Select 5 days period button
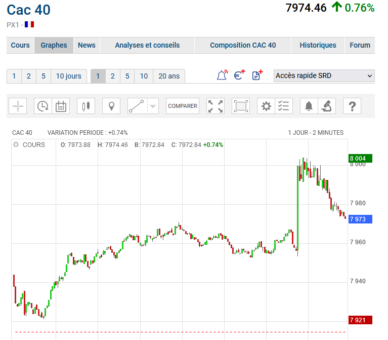Viewport: 388px width, 340px height. (44, 76)
